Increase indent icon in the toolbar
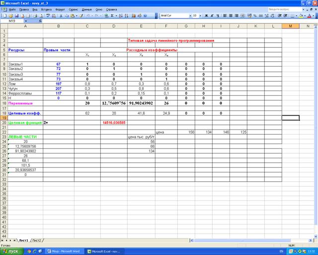 coord(286,15)
